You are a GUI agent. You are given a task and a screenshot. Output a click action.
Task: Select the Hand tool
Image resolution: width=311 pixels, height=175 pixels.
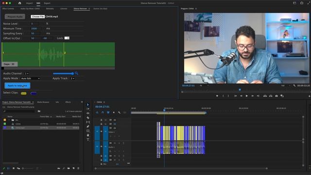pos(88,135)
